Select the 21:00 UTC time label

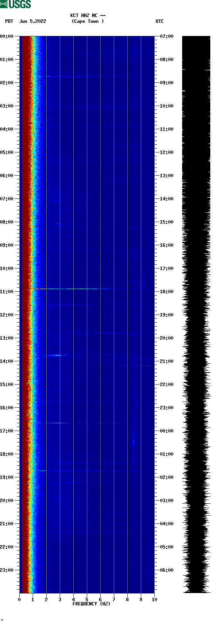[x=167, y=361]
